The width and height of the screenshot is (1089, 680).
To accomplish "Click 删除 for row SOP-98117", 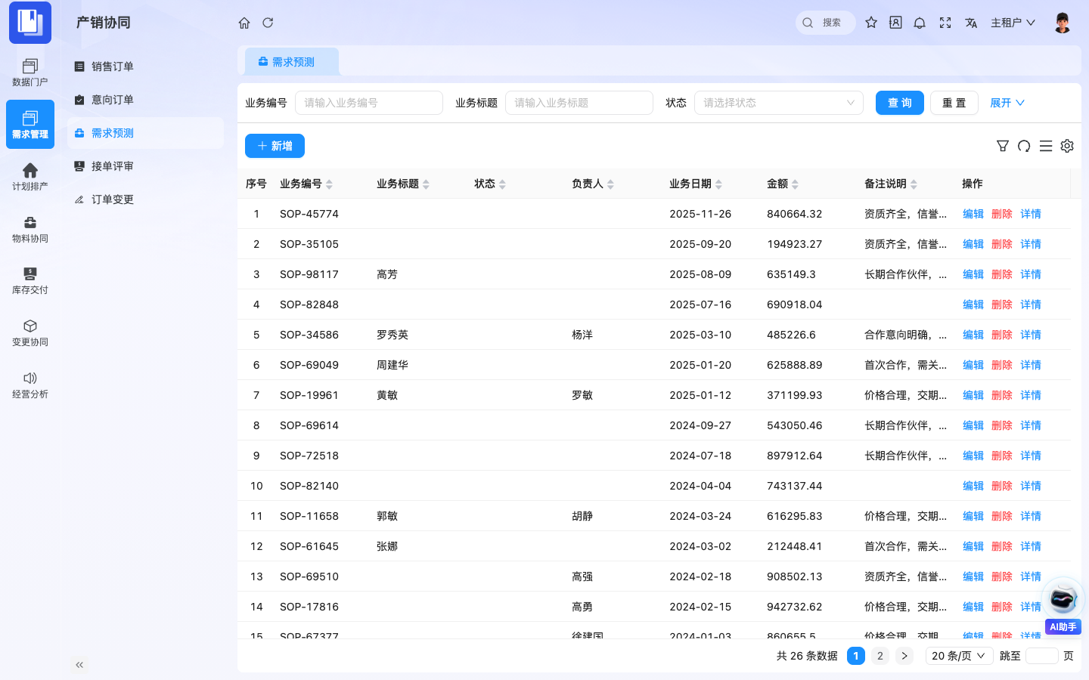I will [1002, 274].
